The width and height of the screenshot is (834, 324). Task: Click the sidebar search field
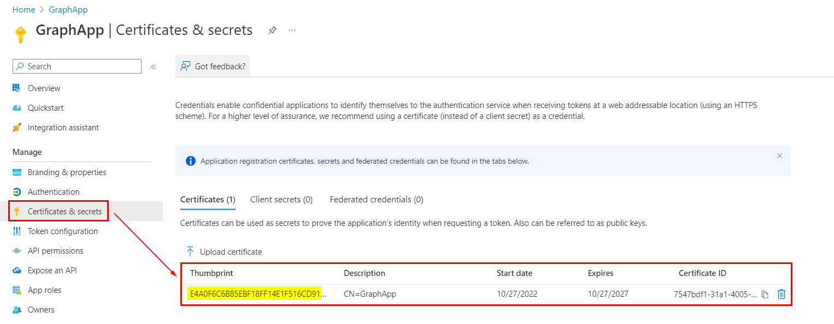pyautogui.click(x=77, y=66)
